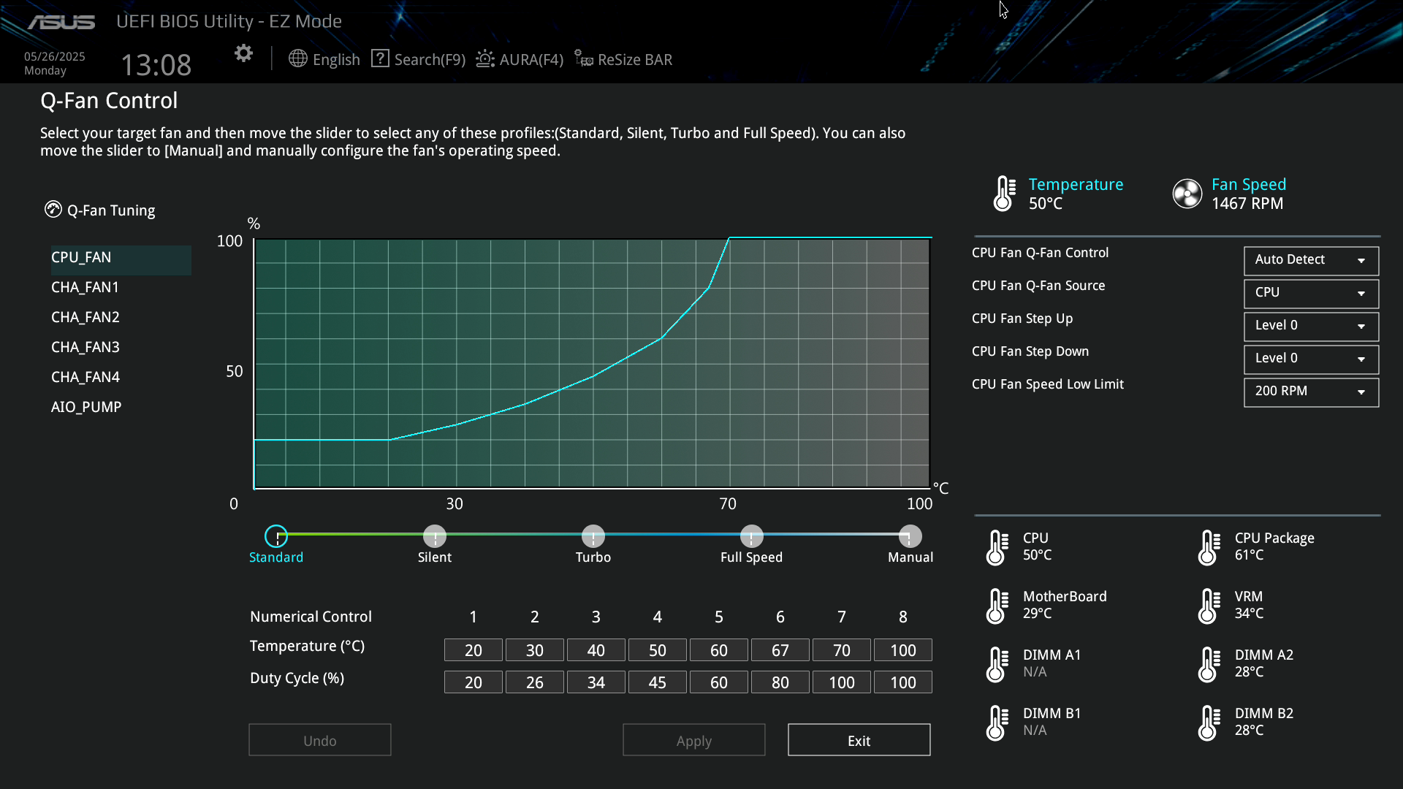This screenshot has width=1403, height=789.
Task: Click the AURA lighting icon
Action: [x=485, y=58]
